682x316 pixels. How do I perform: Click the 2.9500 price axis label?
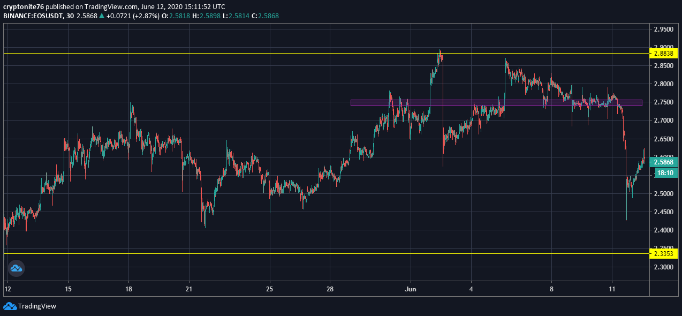point(663,29)
